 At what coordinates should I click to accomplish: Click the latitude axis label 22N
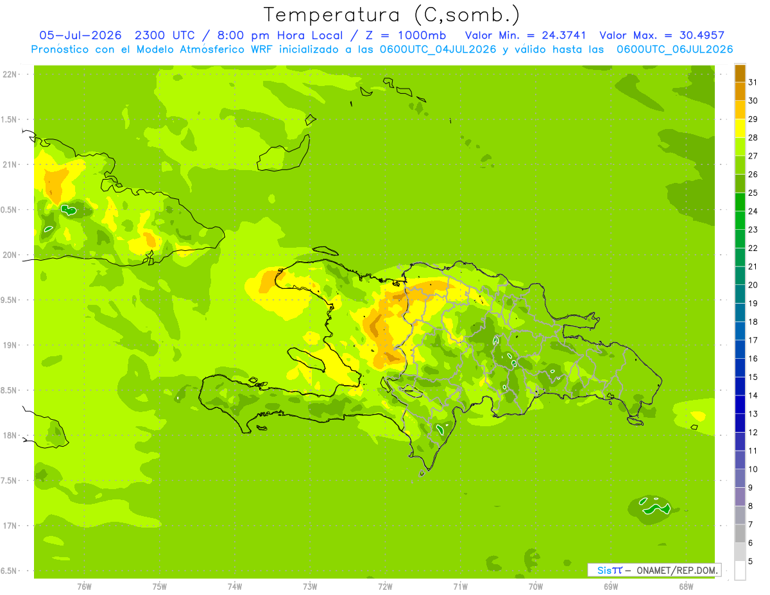click(x=10, y=74)
